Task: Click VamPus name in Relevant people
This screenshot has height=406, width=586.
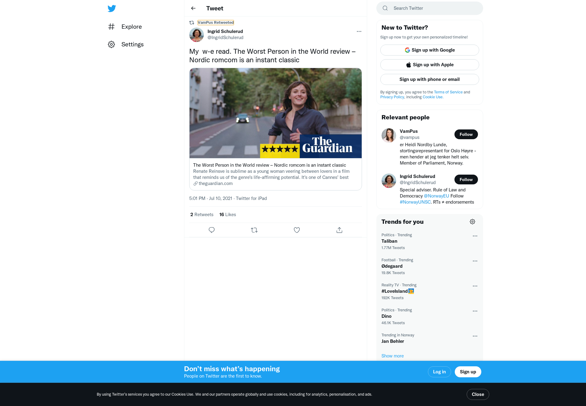Action: pyautogui.click(x=409, y=131)
